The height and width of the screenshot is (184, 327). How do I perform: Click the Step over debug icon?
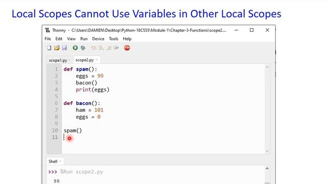pos(94,48)
